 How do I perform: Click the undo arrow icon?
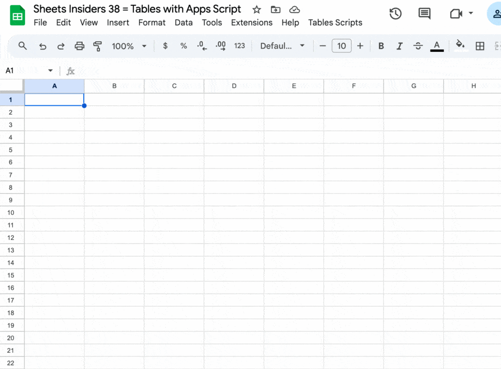43,46
